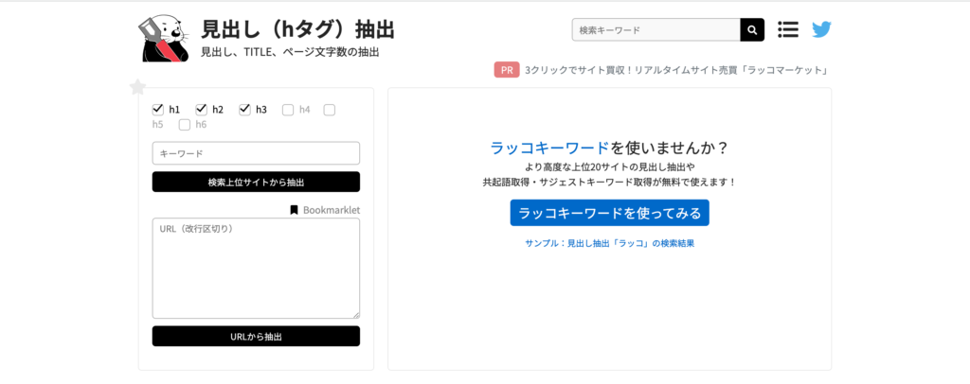Image resolution: width=970 pixels, height=384 pixels.
Task: Open the 3クリックでサイト買収 PR link
Action: (676, 70)
